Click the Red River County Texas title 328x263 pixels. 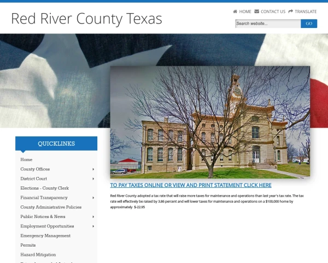(x=86, y=19)
